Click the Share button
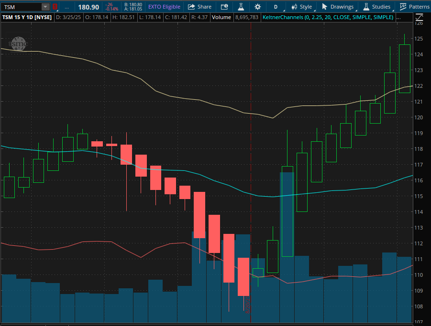This screenshot has width=431, height=326. pos(199,7)
